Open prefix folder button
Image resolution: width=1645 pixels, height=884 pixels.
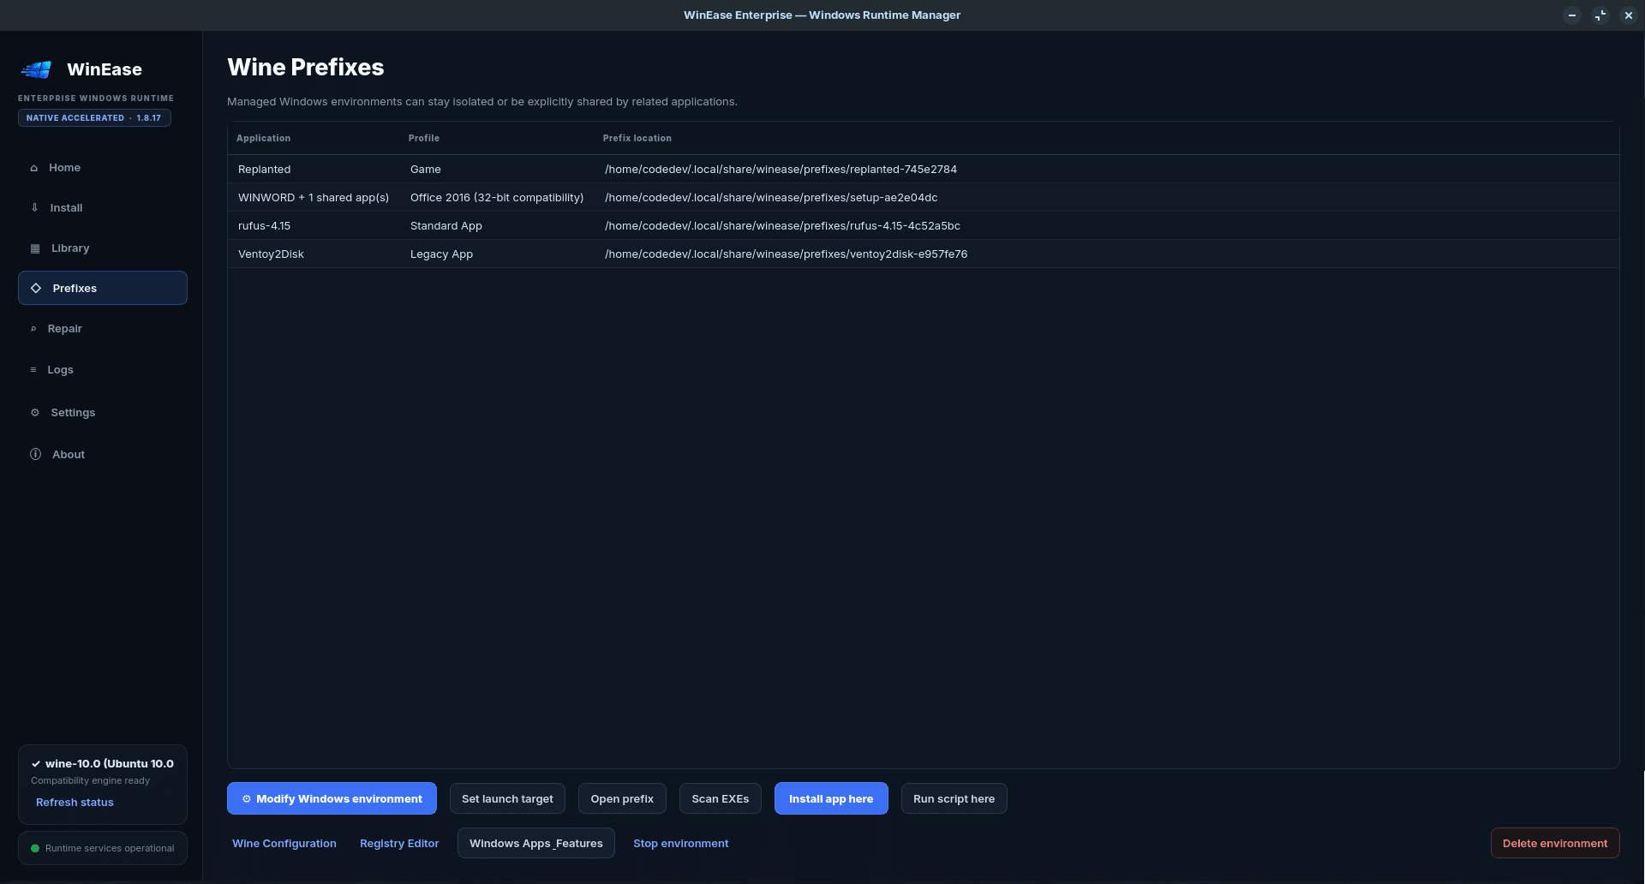622,799
